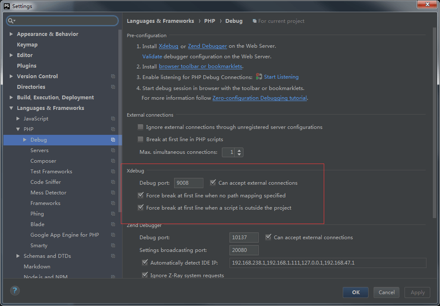
Task: Click the Apply button
Action: click(417, 292)
